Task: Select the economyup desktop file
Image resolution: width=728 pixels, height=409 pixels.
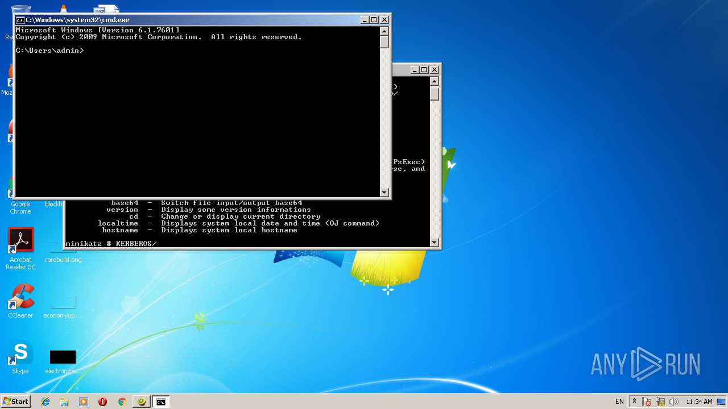Action: [x=63, y=307]
